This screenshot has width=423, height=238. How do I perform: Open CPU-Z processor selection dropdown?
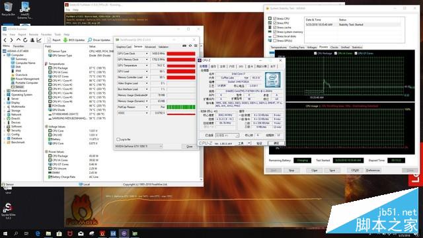(227, 135)
